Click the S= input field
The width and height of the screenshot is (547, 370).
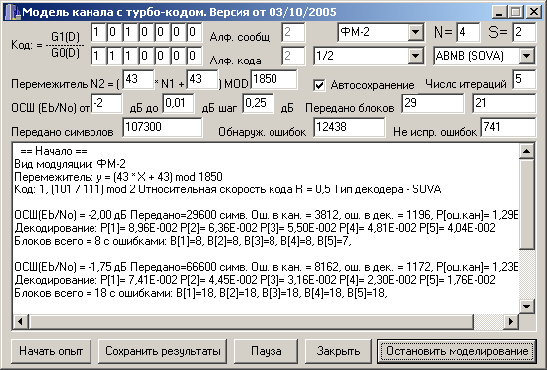click(524, 33)
